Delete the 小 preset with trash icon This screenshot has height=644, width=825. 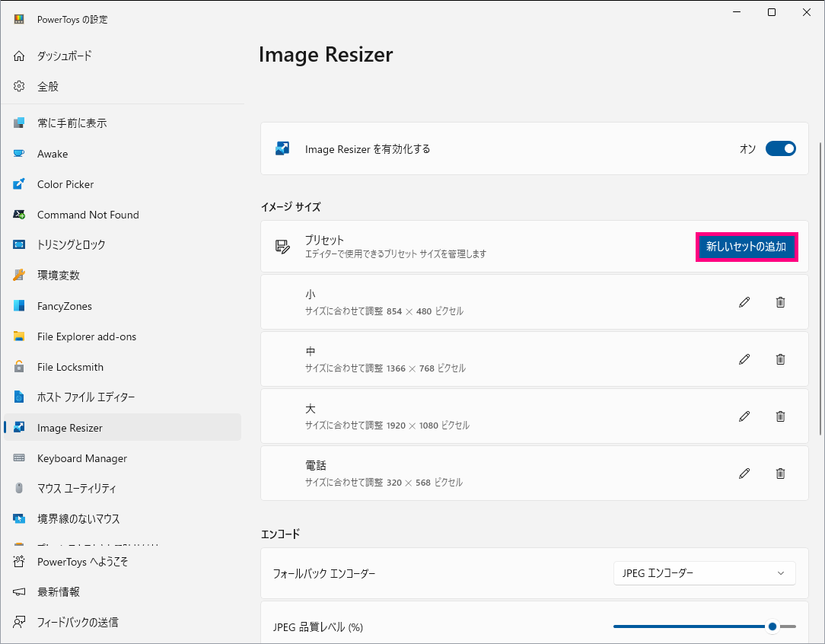tap(780, 302)
